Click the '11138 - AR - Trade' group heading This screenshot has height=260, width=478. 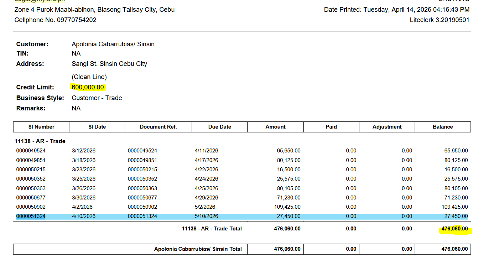pos(40,141)
